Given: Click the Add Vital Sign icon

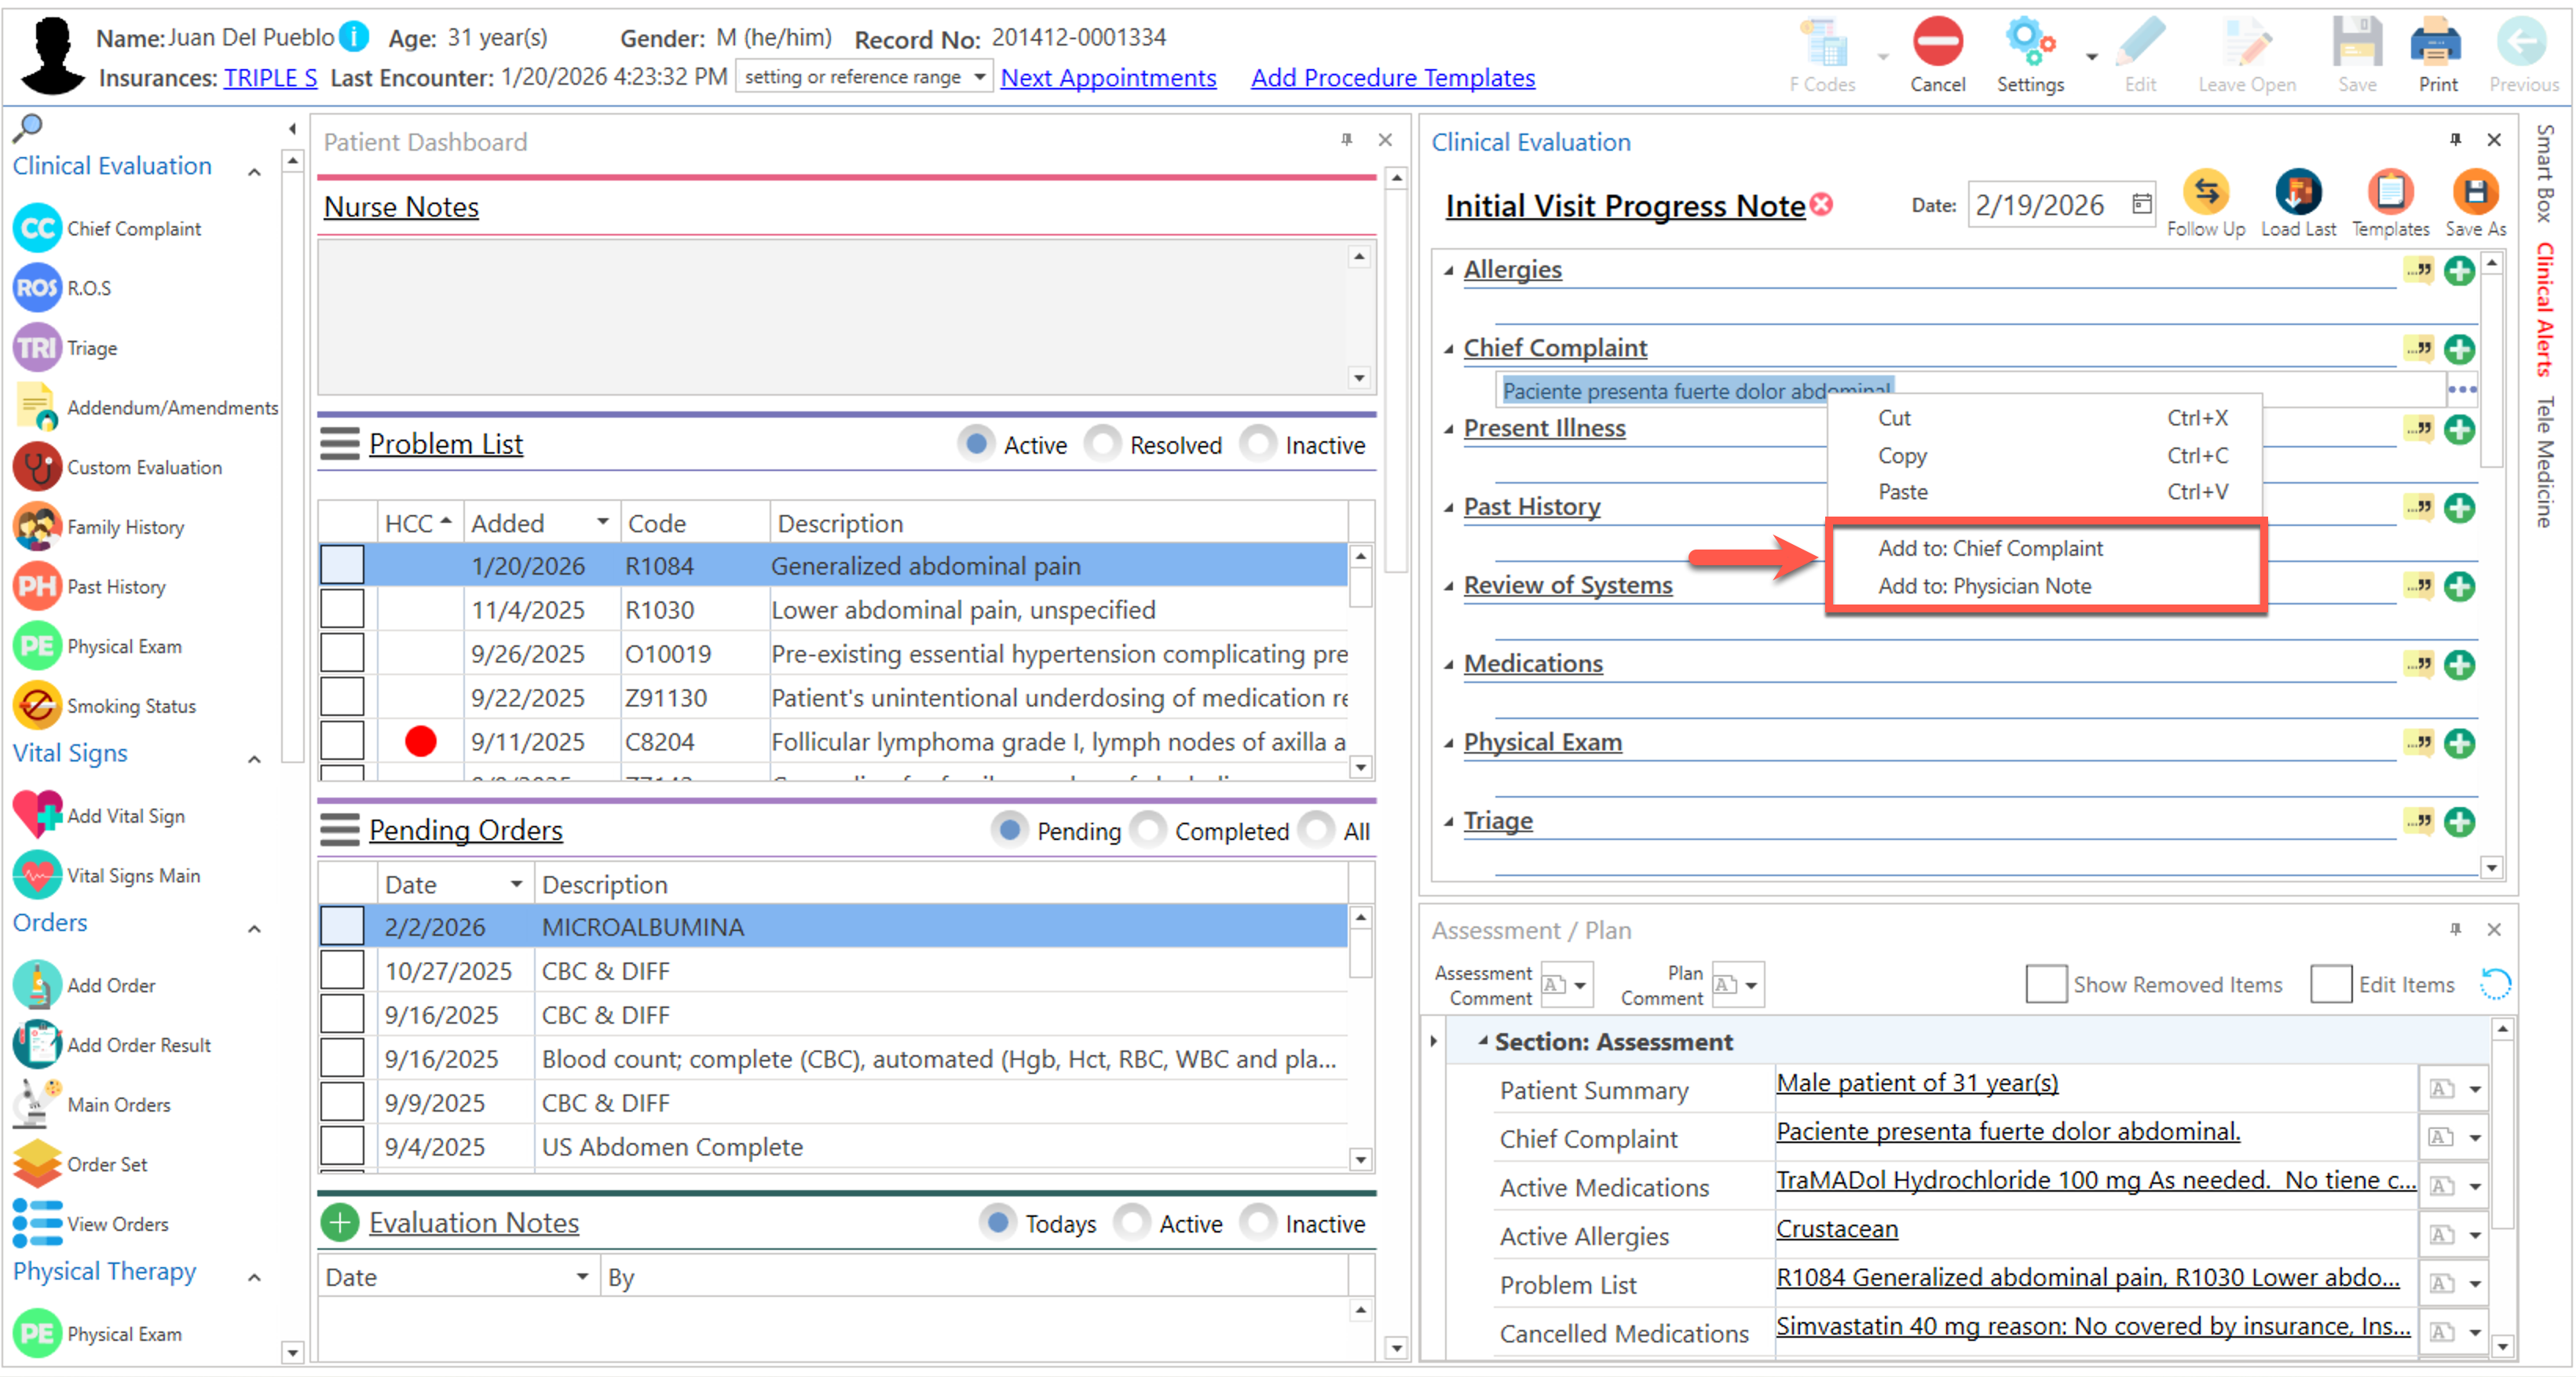Looking at the screenshot, I should click(37, 814).
